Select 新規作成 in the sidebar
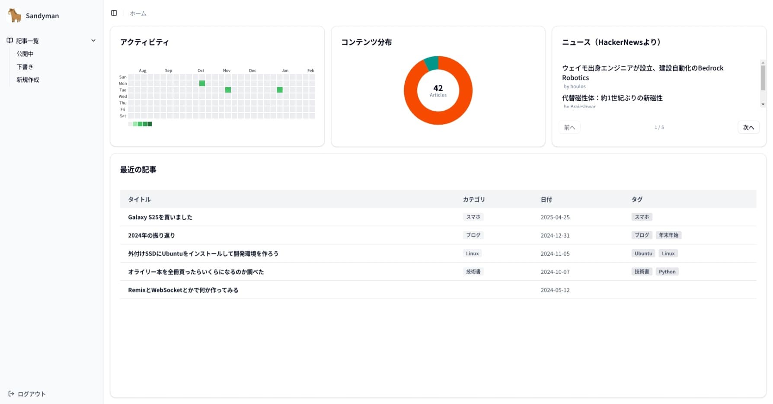Viewport: 773px width, 404px height. click(28, 80)
